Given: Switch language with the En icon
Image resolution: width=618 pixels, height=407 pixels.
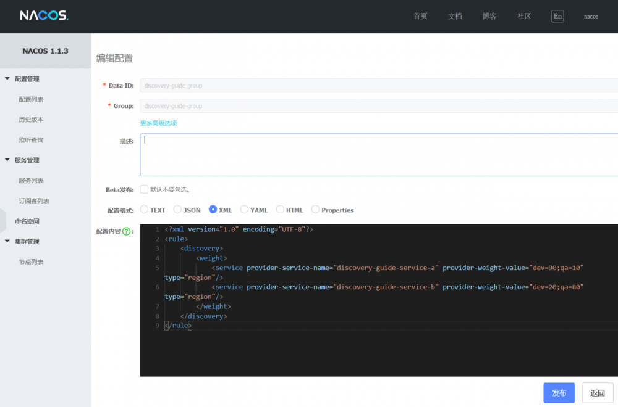Looking at the screenshot, I should coord(557,16).
